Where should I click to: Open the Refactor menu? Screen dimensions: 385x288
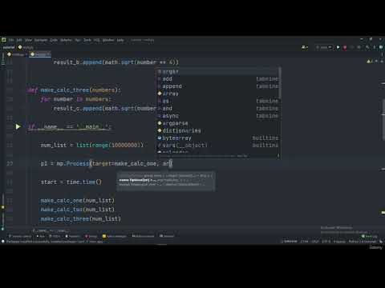(x=66, y=40)
